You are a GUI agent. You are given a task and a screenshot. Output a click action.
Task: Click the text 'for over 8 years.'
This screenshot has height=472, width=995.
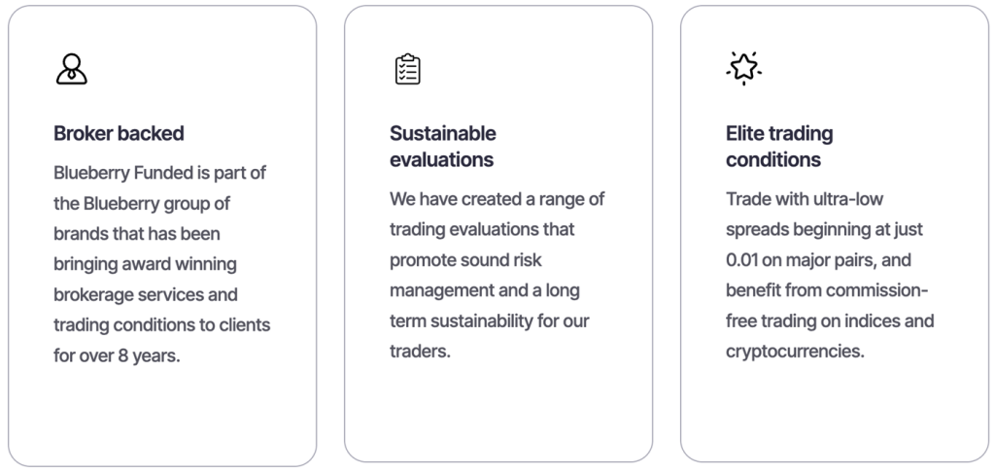point(117,355)
